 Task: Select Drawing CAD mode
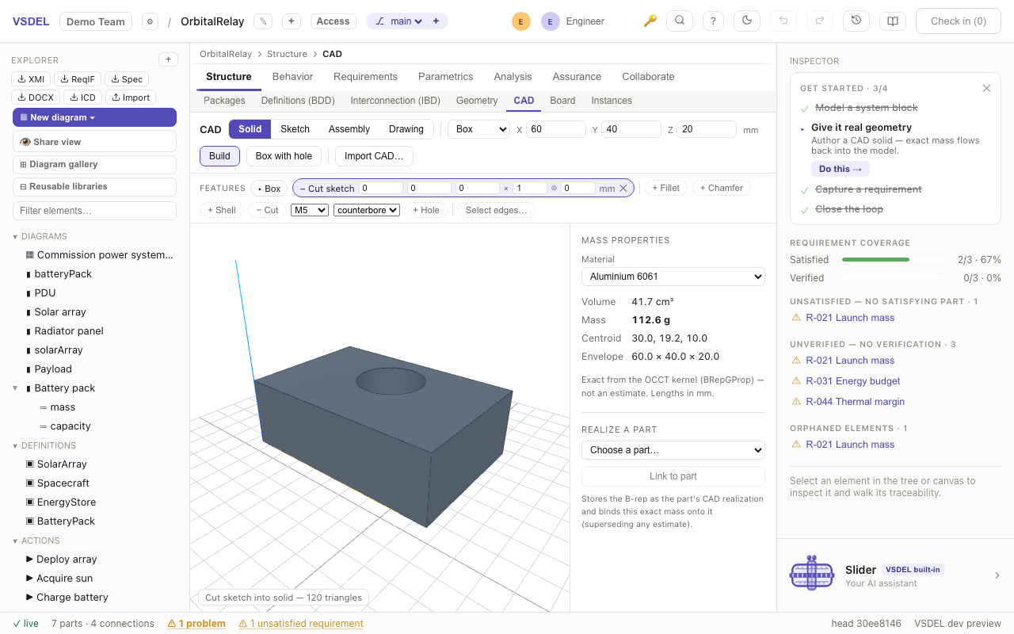coord(406,129)
